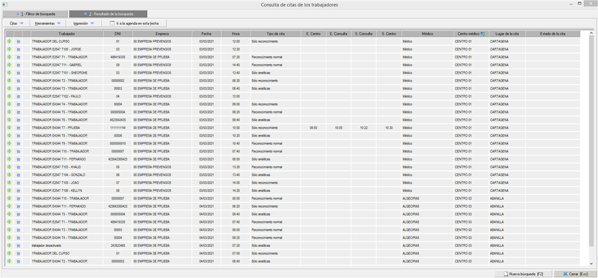This screenshot has width=598, height=278.
Task: Click the E. Consulta column header
Action: 338,34
